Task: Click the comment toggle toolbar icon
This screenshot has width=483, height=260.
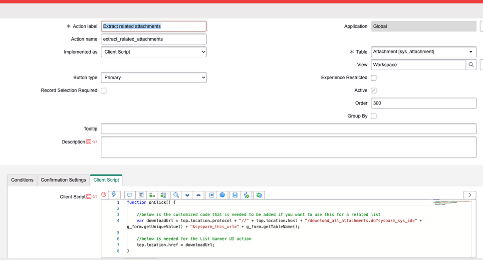Action: click(130, 195)
